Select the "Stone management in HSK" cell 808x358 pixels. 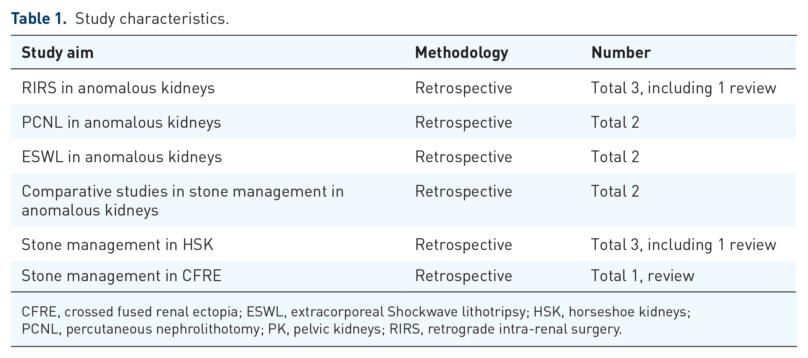(x=117, y=245)
